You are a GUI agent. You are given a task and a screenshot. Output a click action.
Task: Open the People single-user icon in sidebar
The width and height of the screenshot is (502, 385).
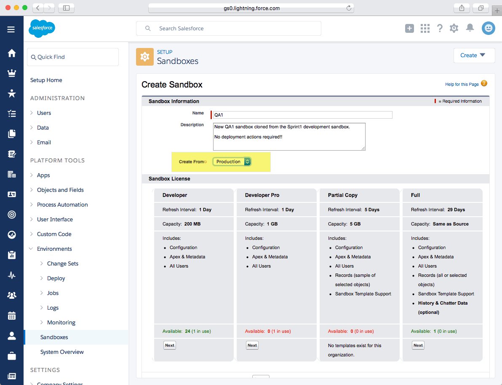tap(11, 336)
